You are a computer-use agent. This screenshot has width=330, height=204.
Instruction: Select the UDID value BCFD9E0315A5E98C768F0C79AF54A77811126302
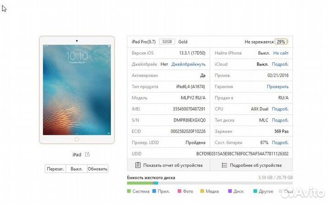(242, 154)
